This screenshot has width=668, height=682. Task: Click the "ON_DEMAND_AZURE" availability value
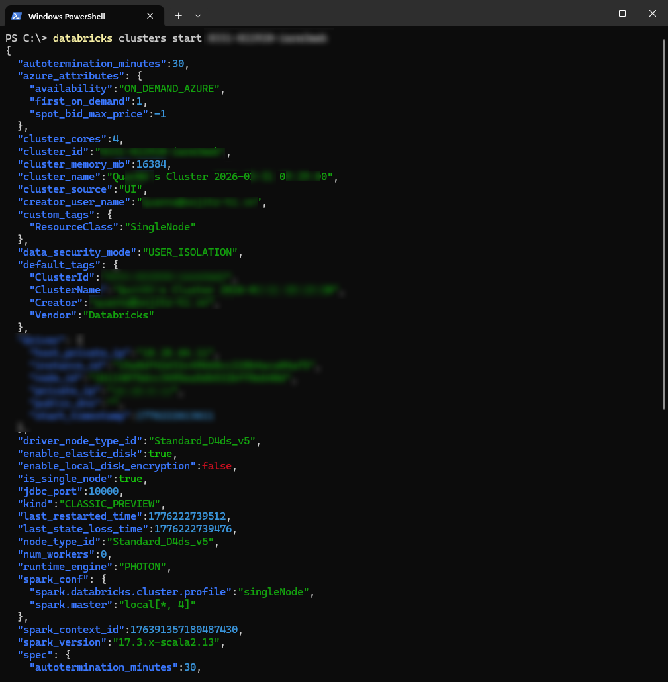169,89
